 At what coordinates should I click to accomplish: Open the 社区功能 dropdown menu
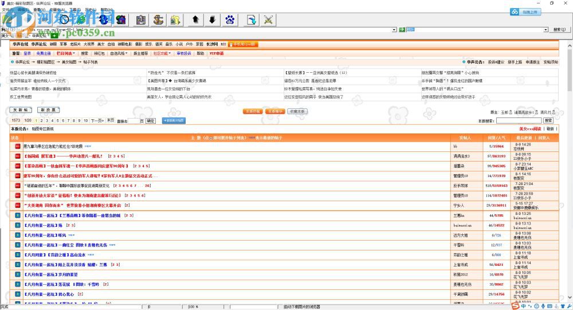click(x=162, y=53)
